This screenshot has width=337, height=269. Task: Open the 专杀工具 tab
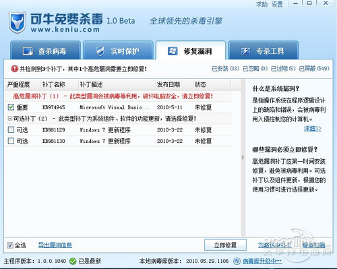pos(264,50)
